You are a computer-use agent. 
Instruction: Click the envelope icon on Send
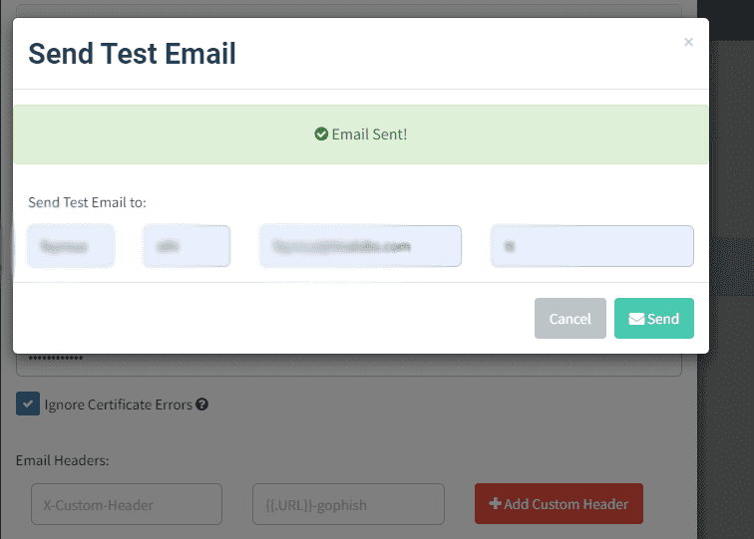(x=636, y=319)
